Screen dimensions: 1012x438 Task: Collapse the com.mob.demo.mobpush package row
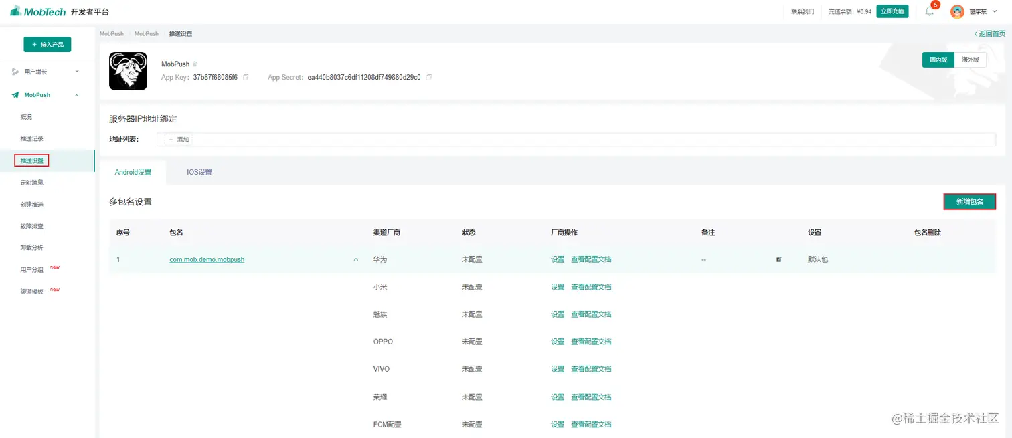[355, 259]
